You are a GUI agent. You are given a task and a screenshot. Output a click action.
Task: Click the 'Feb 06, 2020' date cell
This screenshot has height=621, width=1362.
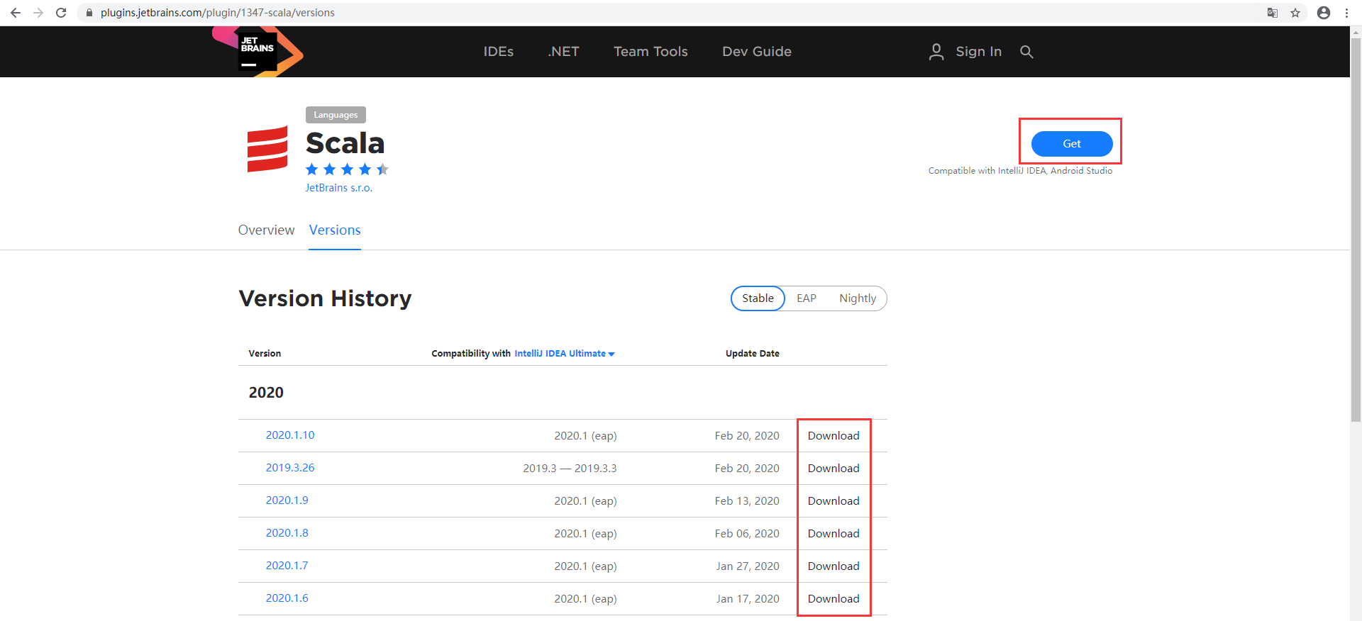pyautogui.click(x=747, y=534)
